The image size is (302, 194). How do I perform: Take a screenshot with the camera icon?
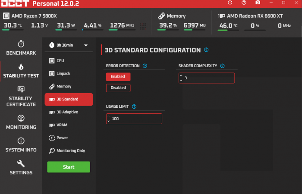pyautogui.click(x=258, y=3)
